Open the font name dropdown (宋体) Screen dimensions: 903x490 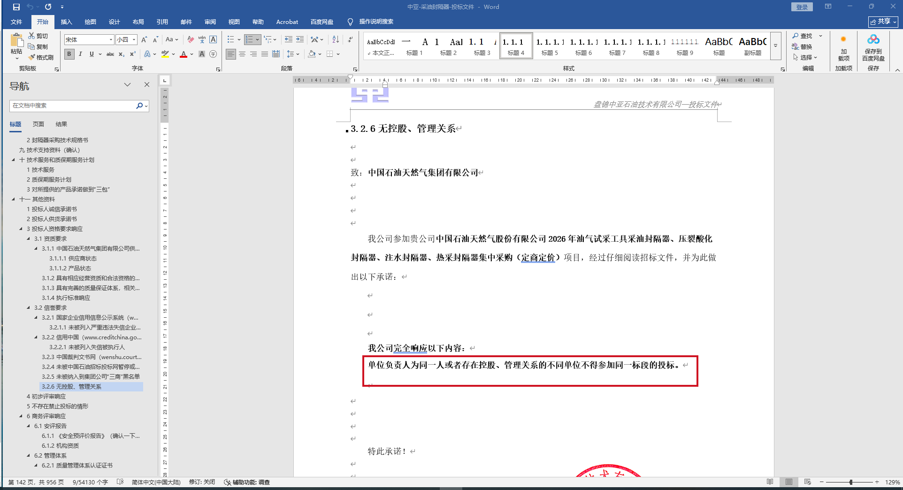coord(111,40)
